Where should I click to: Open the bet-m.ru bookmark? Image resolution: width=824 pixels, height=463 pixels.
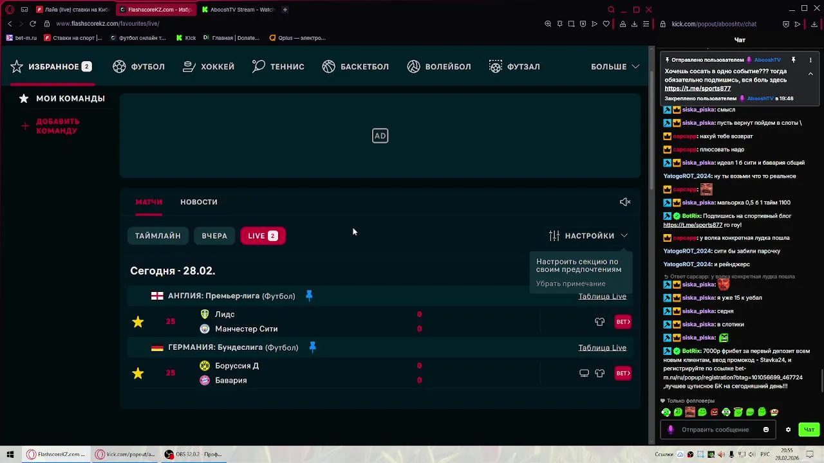21,38
